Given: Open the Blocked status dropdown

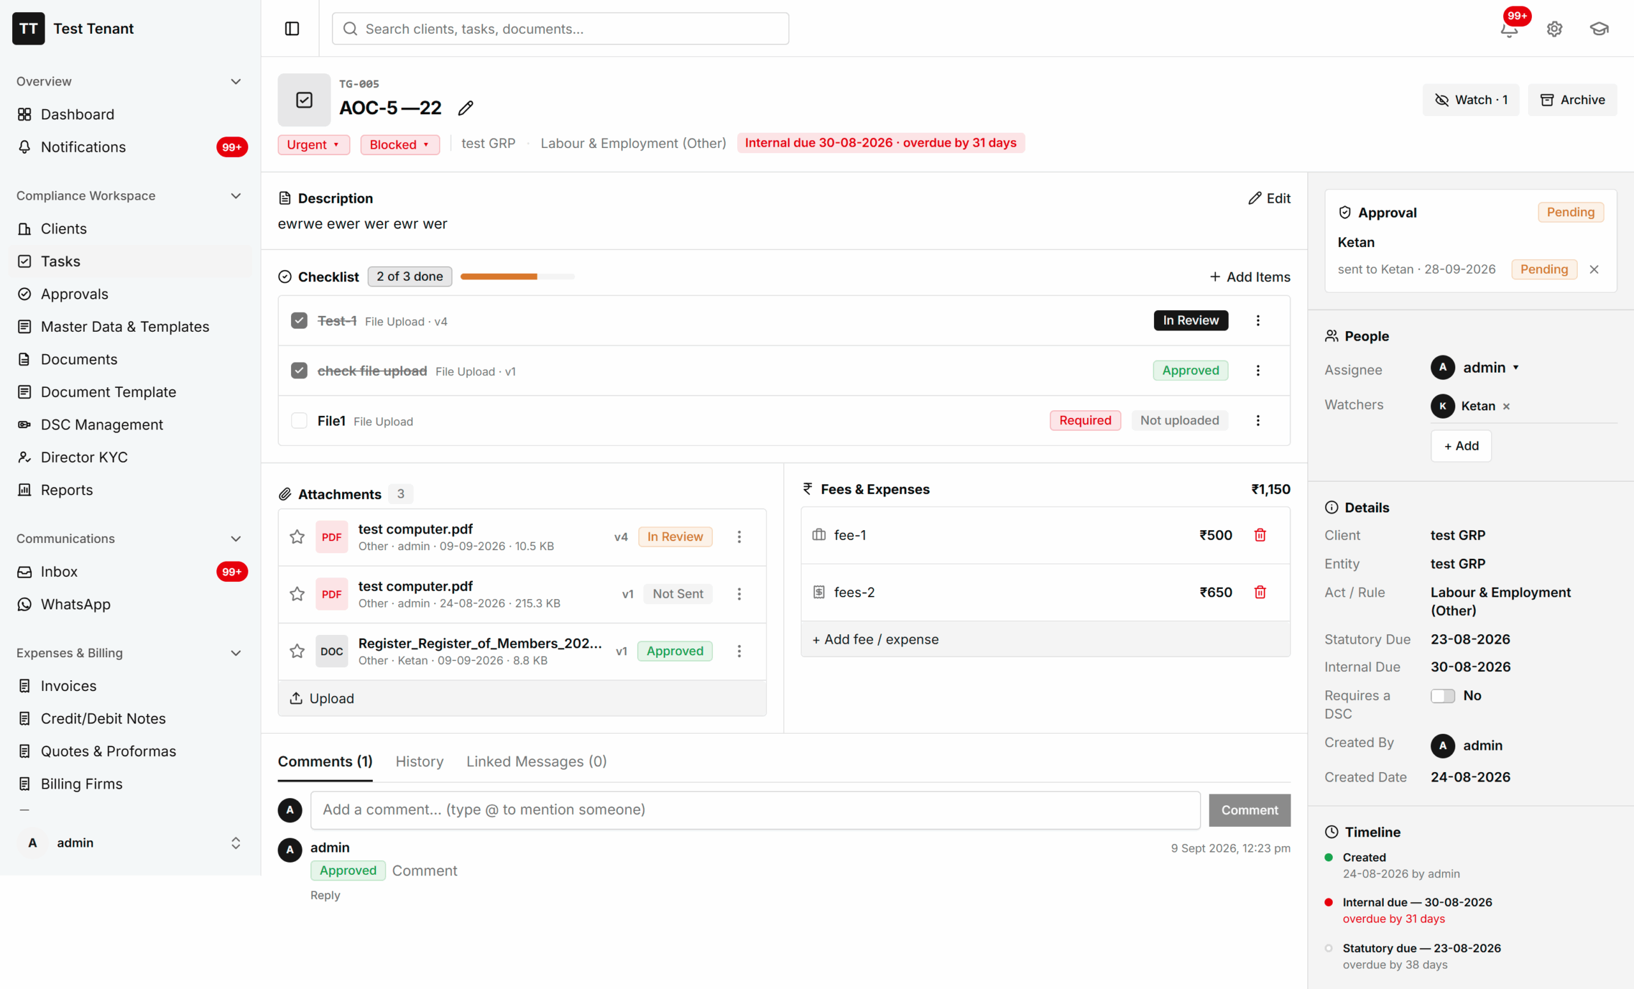Looking at the screenshot, I should [400, 144].
